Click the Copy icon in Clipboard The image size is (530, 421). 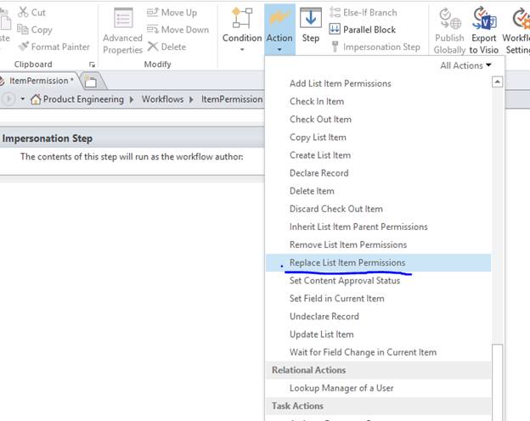pos(23,30)
